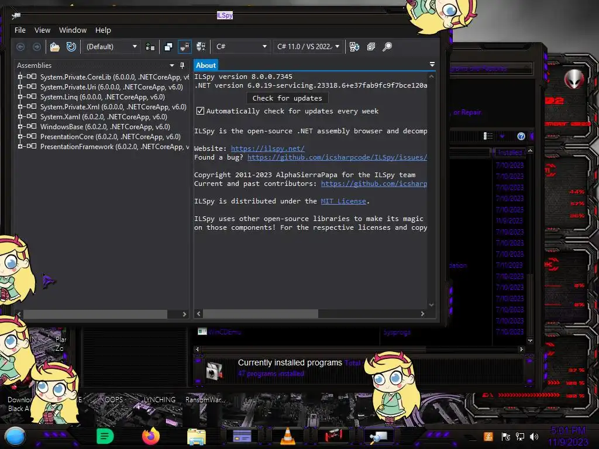Click the Back navigation arrow
Viewport: 599px width, 449px height.
(x=20, y=47)
